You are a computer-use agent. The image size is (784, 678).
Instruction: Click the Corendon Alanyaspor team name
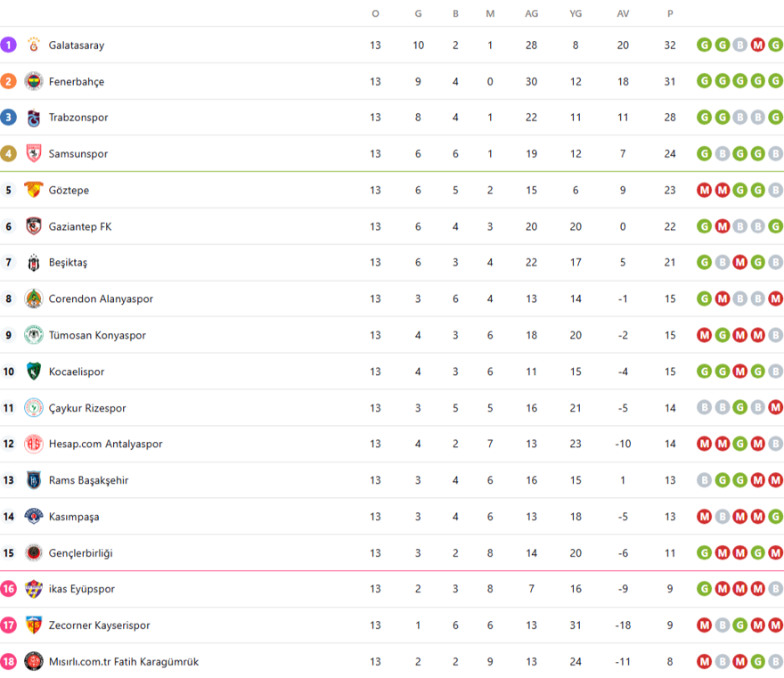coord(101,299)
